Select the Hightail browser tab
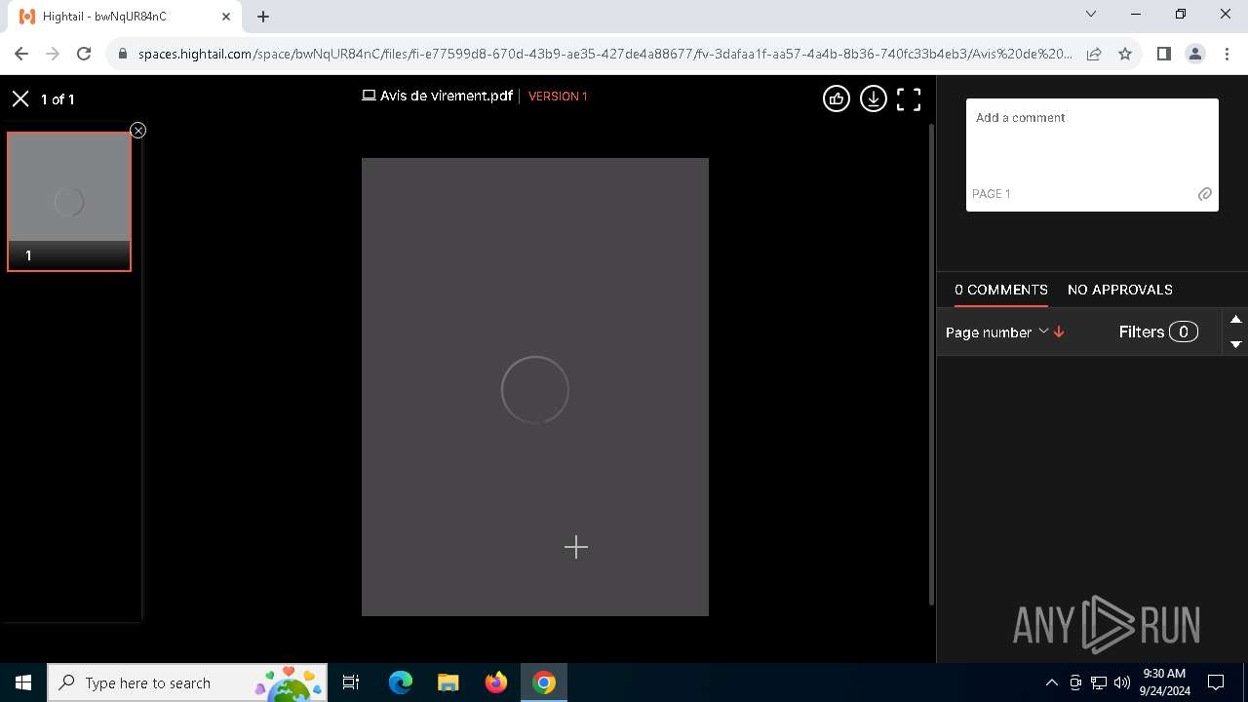Viewport: 1248px width, 702px height. click(125, 17)
